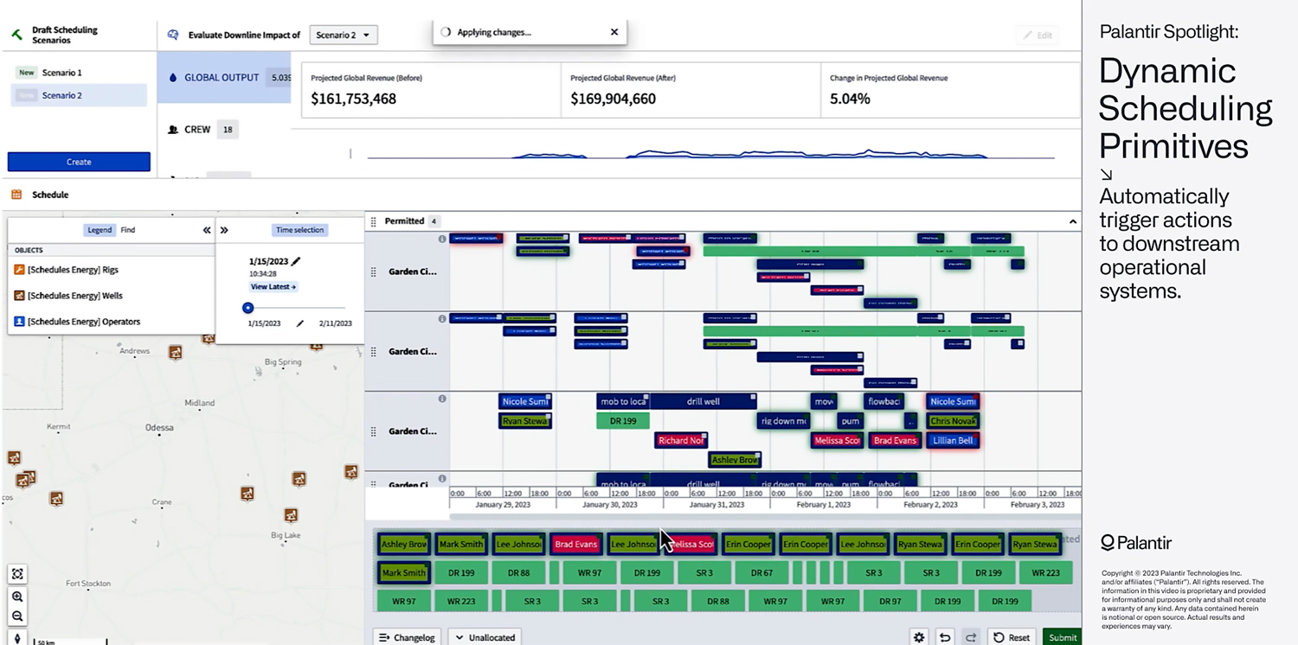Edit the 1/15/2023 current date pencil
1298x645 pixels.
tap(296, 261)
